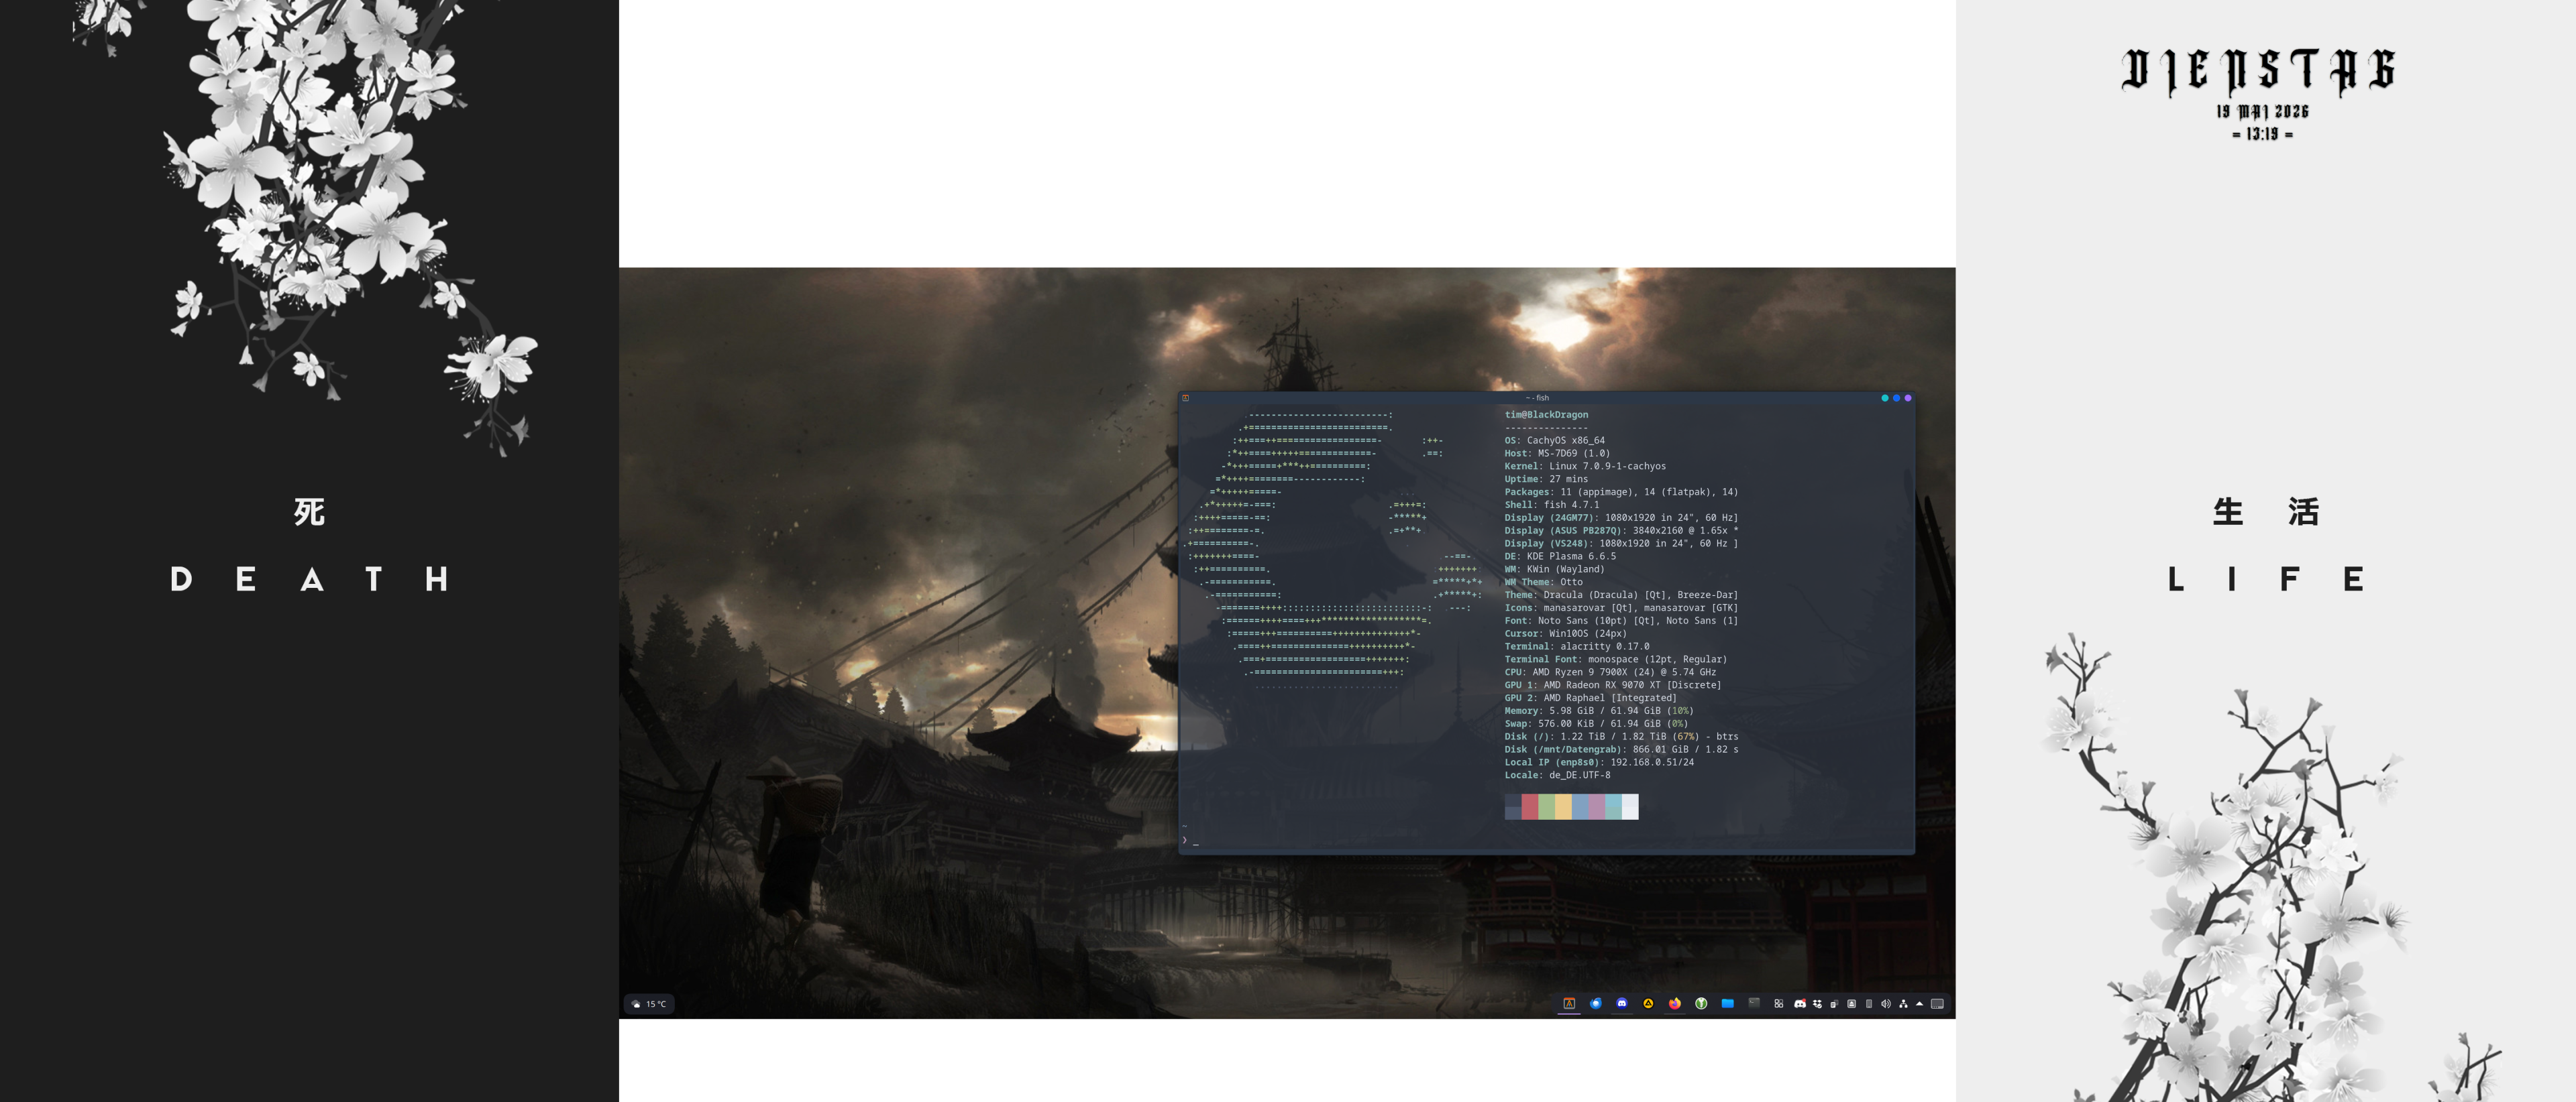Click the 'Swap: 576.00 KiB' line

pos(1596,723)
